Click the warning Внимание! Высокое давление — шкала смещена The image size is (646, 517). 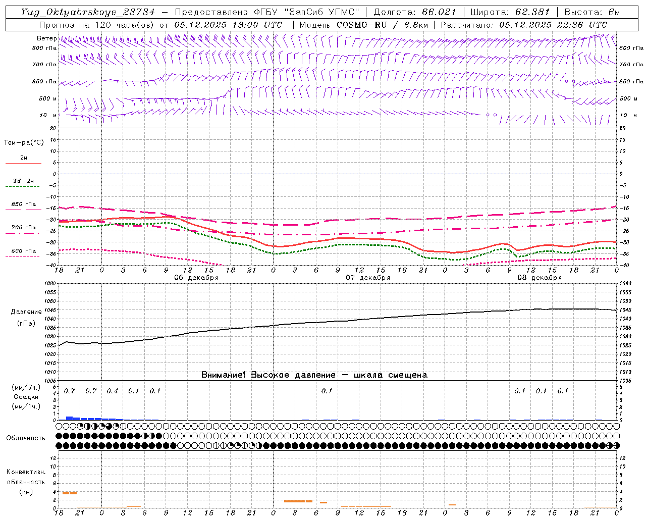click(x=314, y=375)
